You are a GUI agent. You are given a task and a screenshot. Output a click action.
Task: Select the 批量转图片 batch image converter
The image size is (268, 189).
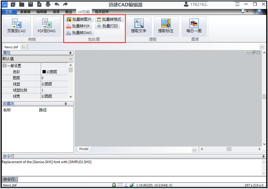[79, 19]
